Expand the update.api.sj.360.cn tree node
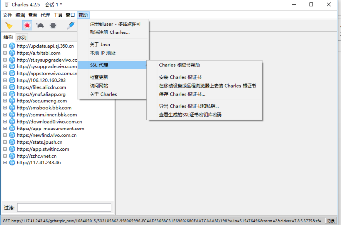This screenshot has height=225, width=341. point(5,46)
